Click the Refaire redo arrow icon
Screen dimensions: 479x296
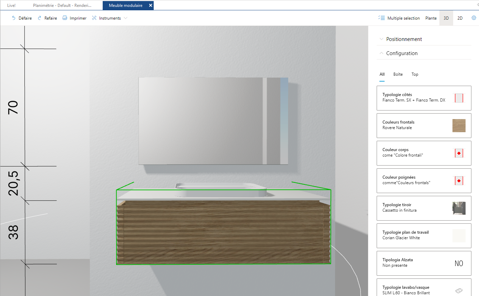coord(40,18)
